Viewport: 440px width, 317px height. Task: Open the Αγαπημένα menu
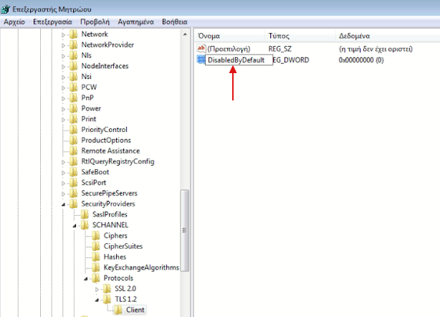(x=135, y=22)
